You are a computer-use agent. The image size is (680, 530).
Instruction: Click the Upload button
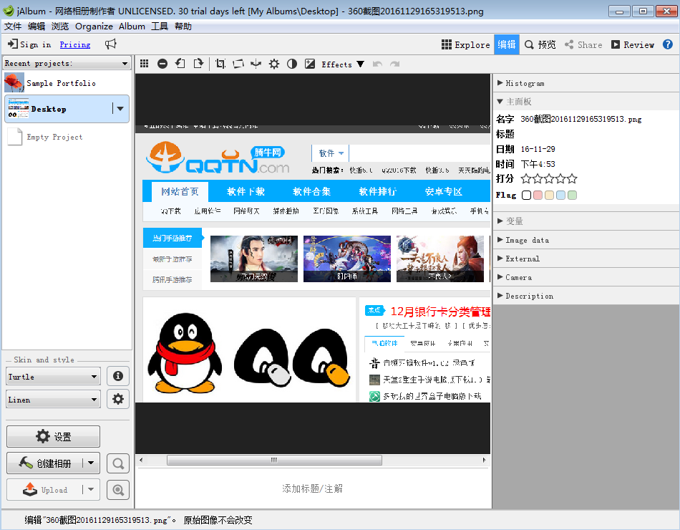click(x=44, y=490)
